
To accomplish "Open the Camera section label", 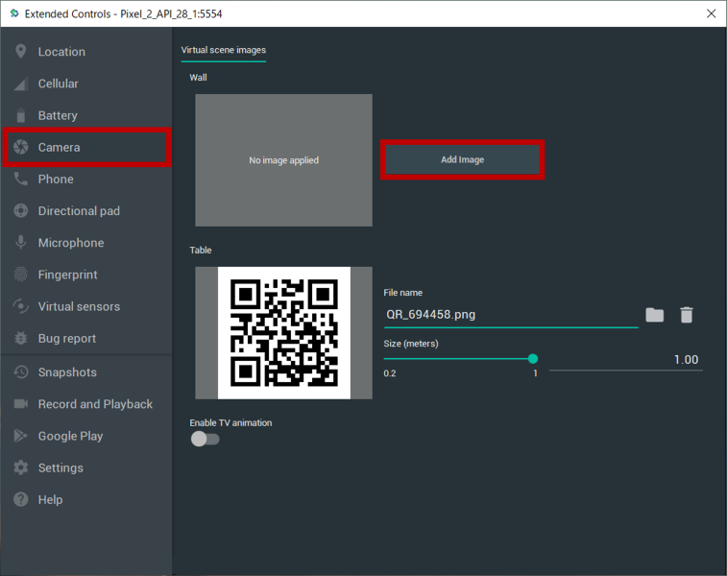I will [59, 147].
